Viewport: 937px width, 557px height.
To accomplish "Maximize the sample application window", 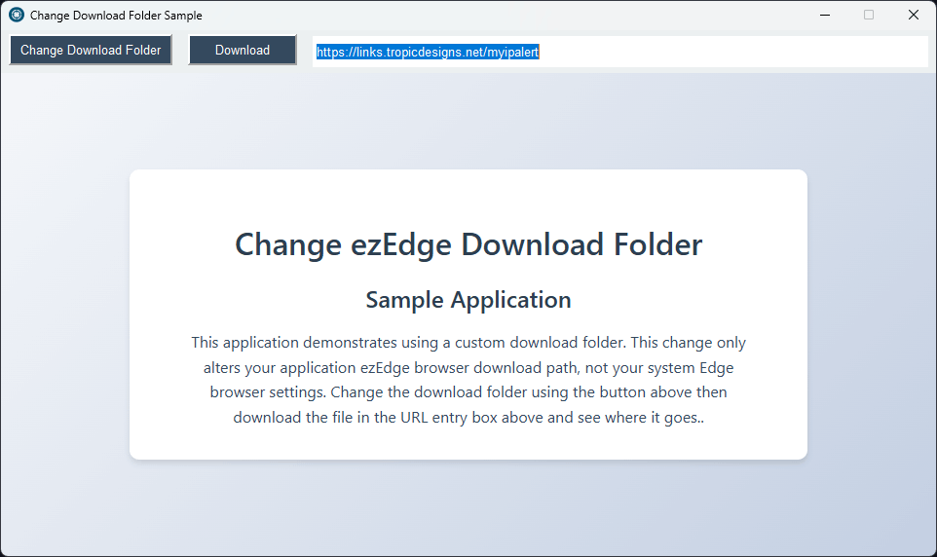I will 869,15.
